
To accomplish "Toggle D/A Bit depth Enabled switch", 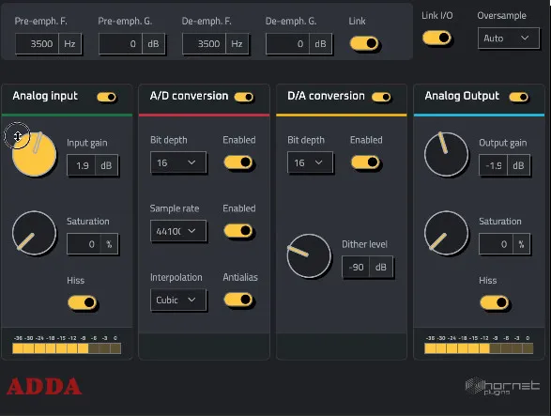I will pos(365,162).
